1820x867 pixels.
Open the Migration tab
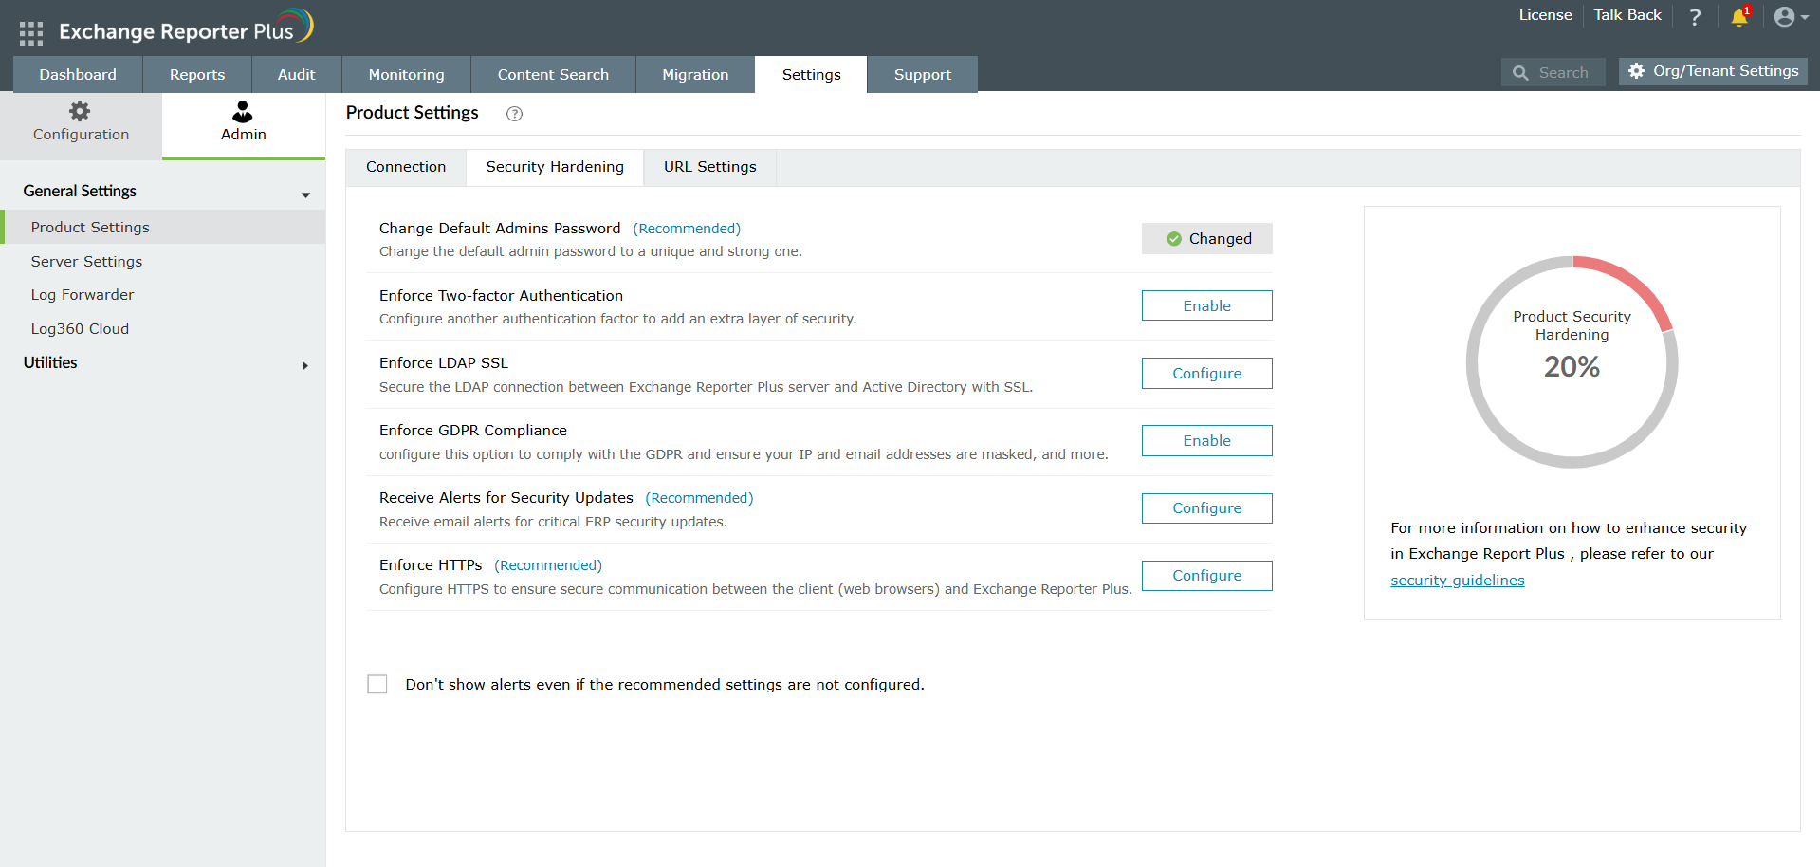coord(695,74)
